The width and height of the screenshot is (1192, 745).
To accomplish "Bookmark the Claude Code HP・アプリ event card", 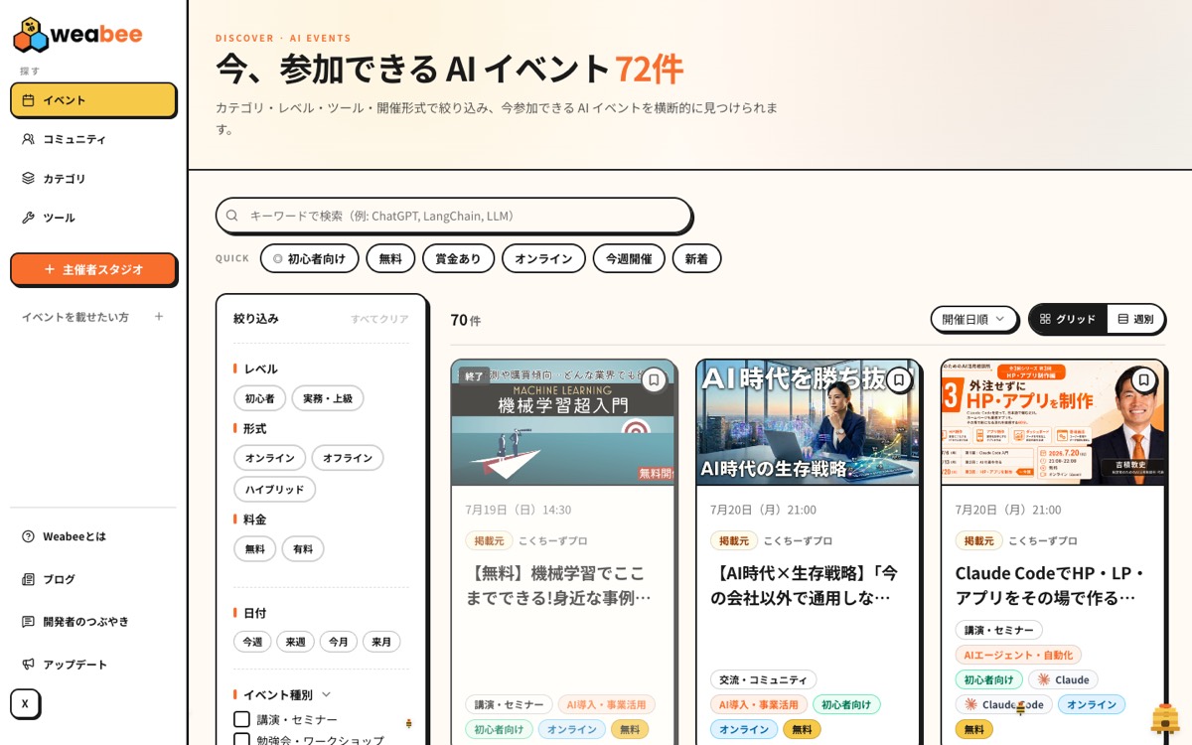I will [1143, 379].
